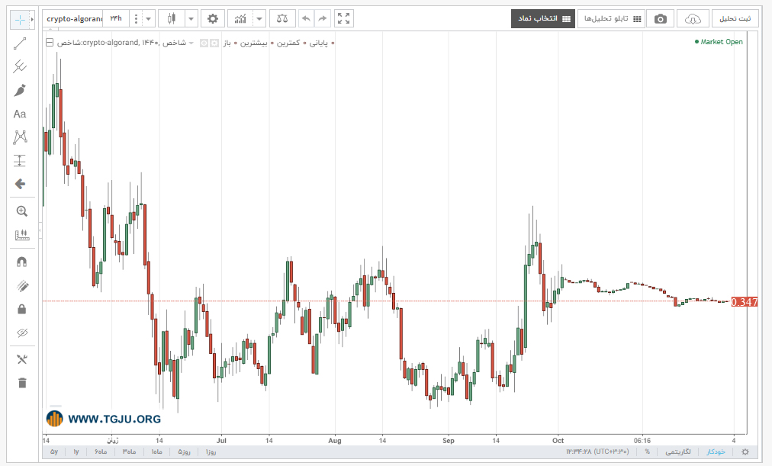Open the time interval dropdown arrow
The height and width of the screenshot is (466, 772).
coord(148,19)
